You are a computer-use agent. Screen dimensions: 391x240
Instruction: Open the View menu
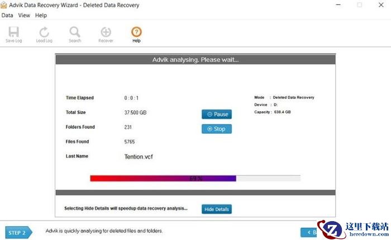click(x=24, y=16)
